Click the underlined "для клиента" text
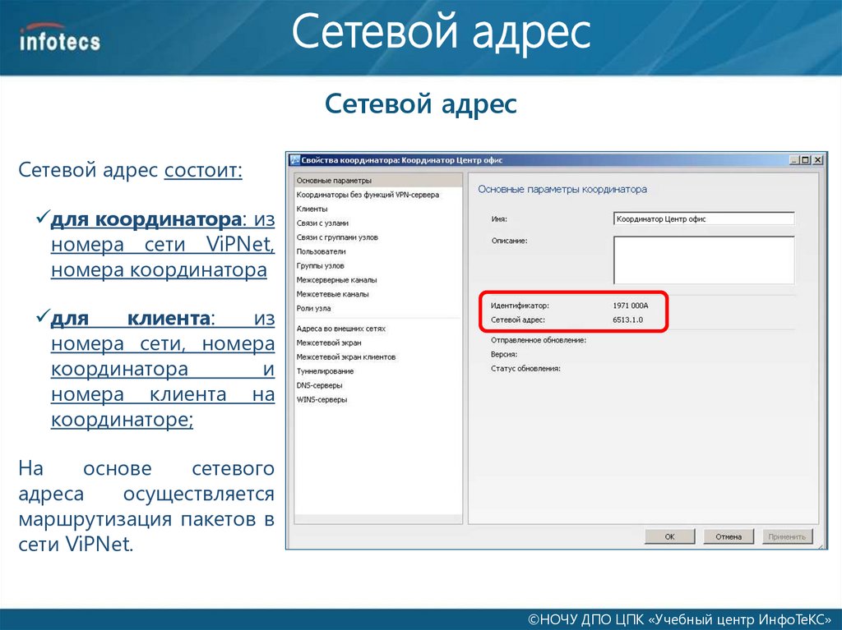 point(130,319)
